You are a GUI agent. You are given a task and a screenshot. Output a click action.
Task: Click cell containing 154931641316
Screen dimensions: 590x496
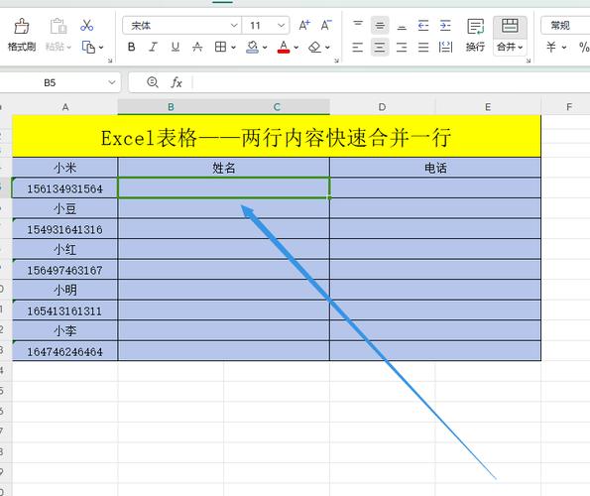point(65,229)
